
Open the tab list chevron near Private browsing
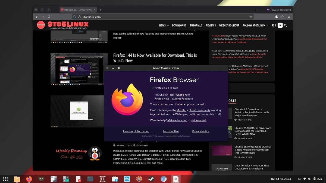(255, 9)
